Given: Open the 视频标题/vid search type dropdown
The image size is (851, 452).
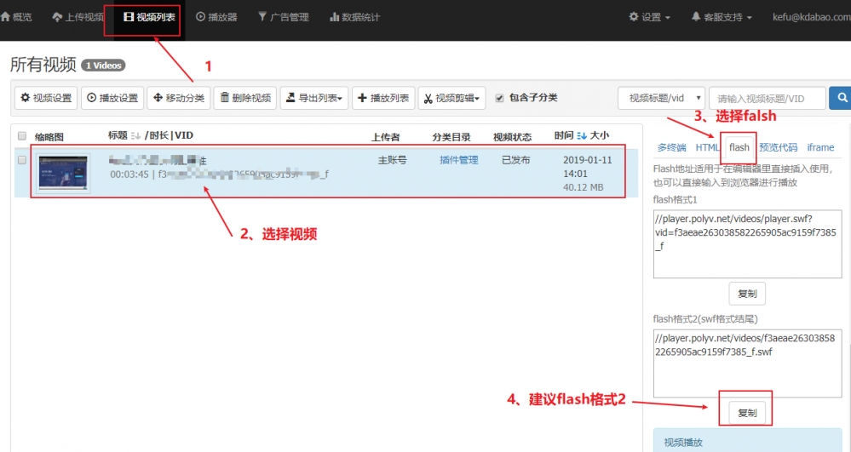Looking at the screenshot, I should [662, 98].
